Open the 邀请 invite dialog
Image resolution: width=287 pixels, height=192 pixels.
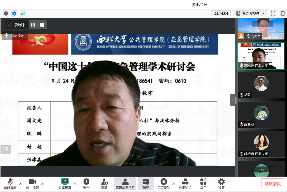104,184
